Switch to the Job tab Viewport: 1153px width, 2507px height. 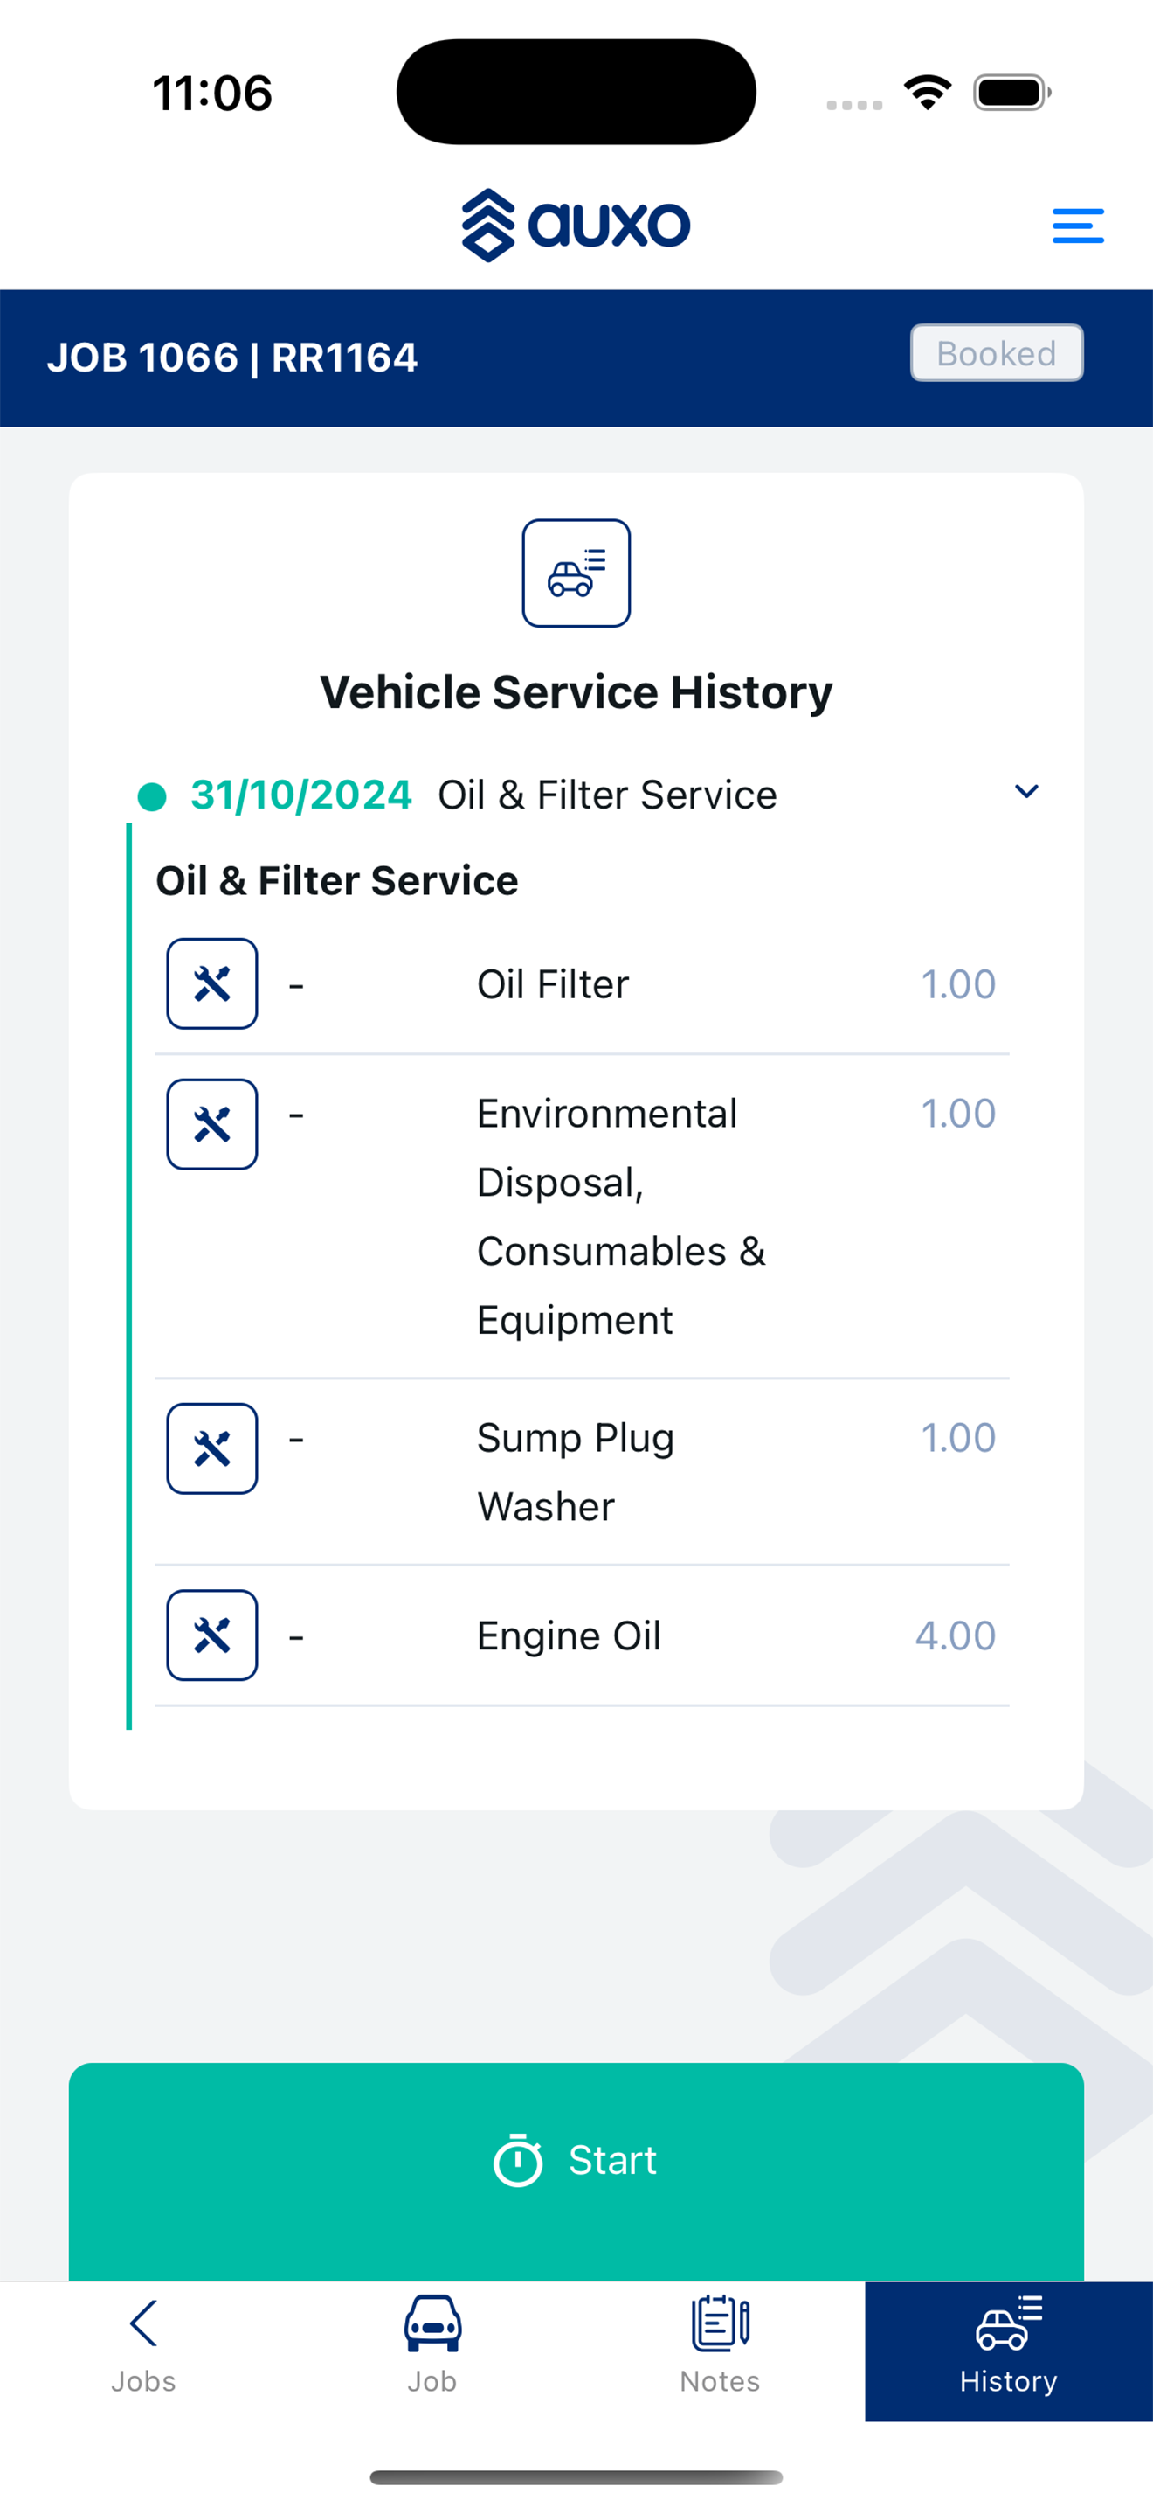[x=432, y=2351]
